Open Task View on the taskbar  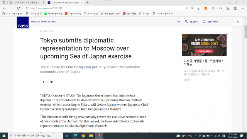[67, 136]
